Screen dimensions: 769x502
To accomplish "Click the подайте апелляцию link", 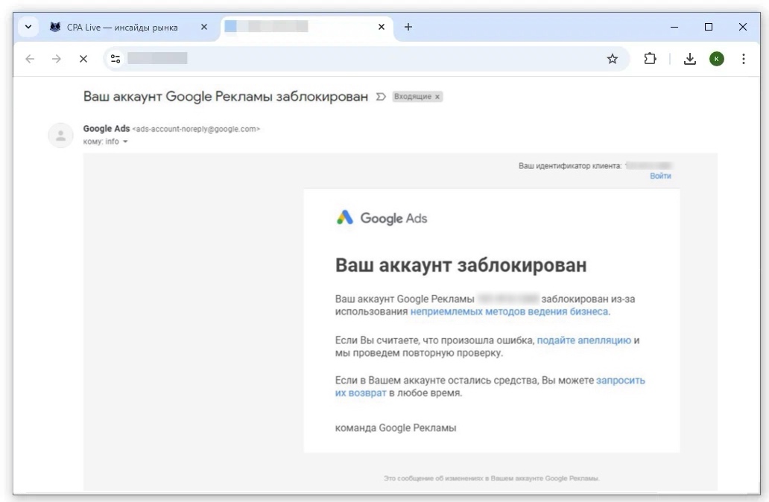I will click(x=583, y=340).
